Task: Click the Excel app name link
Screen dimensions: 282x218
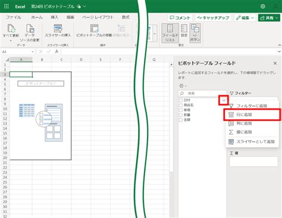Action: click(x=20, y=7)
